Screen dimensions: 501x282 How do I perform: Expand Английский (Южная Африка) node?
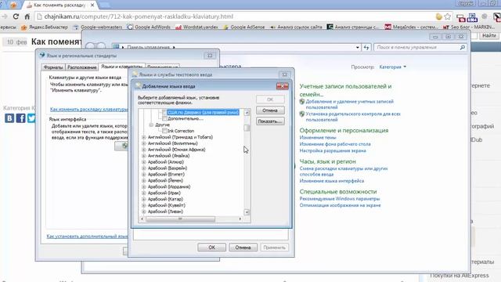144,150
